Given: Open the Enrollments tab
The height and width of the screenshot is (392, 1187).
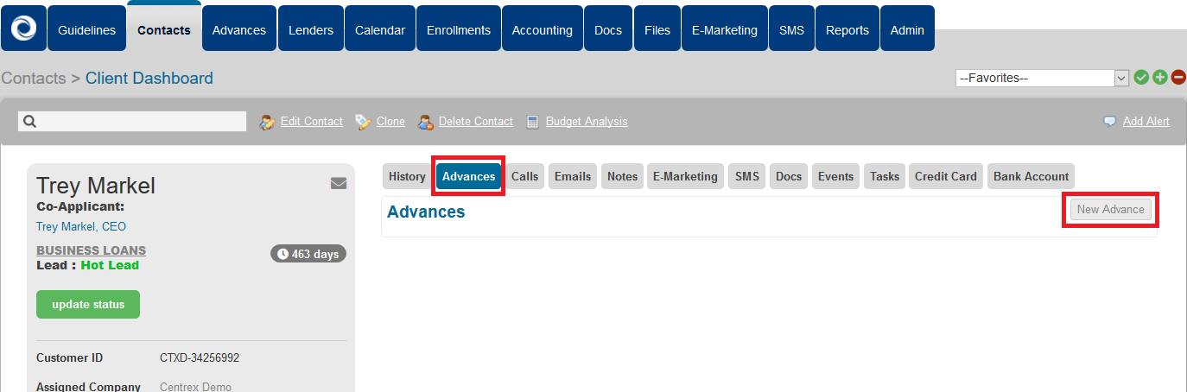Looking at the screenshot, I should (459, 28).
